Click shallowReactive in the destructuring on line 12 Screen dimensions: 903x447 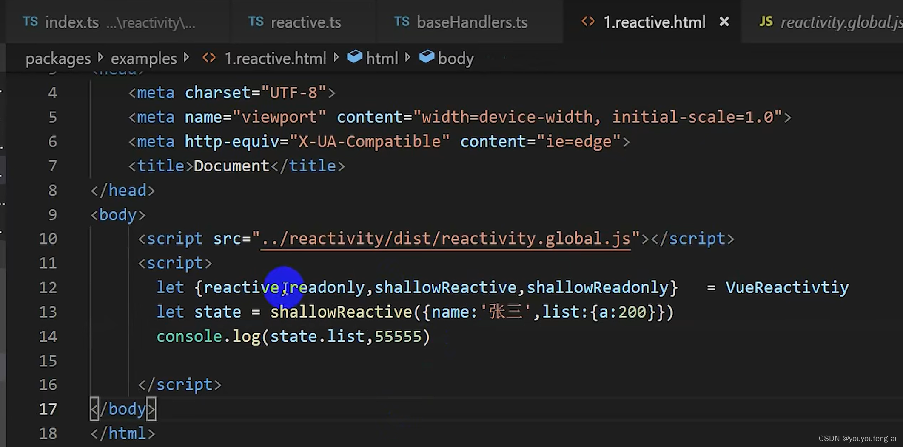445,288
